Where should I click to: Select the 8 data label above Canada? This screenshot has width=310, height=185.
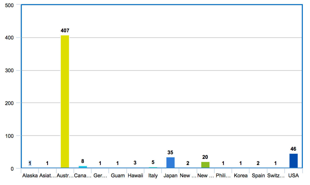click(x=83, y=161)
